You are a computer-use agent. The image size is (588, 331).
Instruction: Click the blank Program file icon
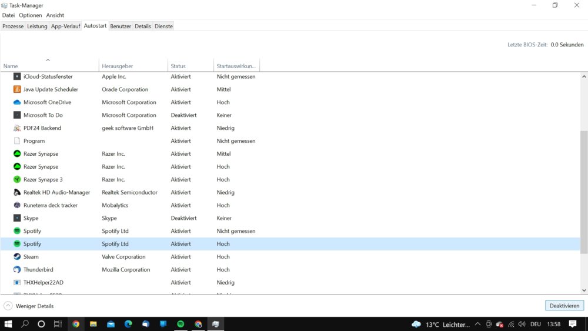pyautogui.click(x=17, y=141)
